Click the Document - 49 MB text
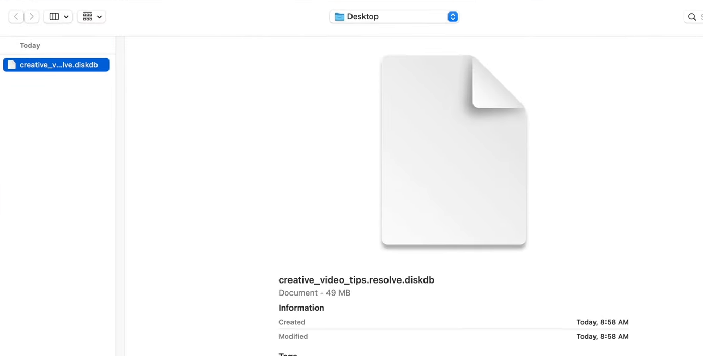Screen dimensions: 703x356 [x=314, y=293]
